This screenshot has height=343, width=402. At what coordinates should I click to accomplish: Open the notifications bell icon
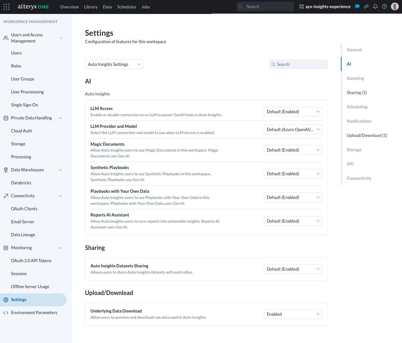coord(375,6)
